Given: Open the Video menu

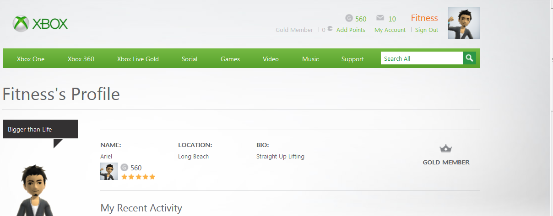Looking at the screenshot, I should coord(271,59).
